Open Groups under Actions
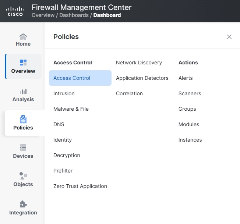 (187, 109)
